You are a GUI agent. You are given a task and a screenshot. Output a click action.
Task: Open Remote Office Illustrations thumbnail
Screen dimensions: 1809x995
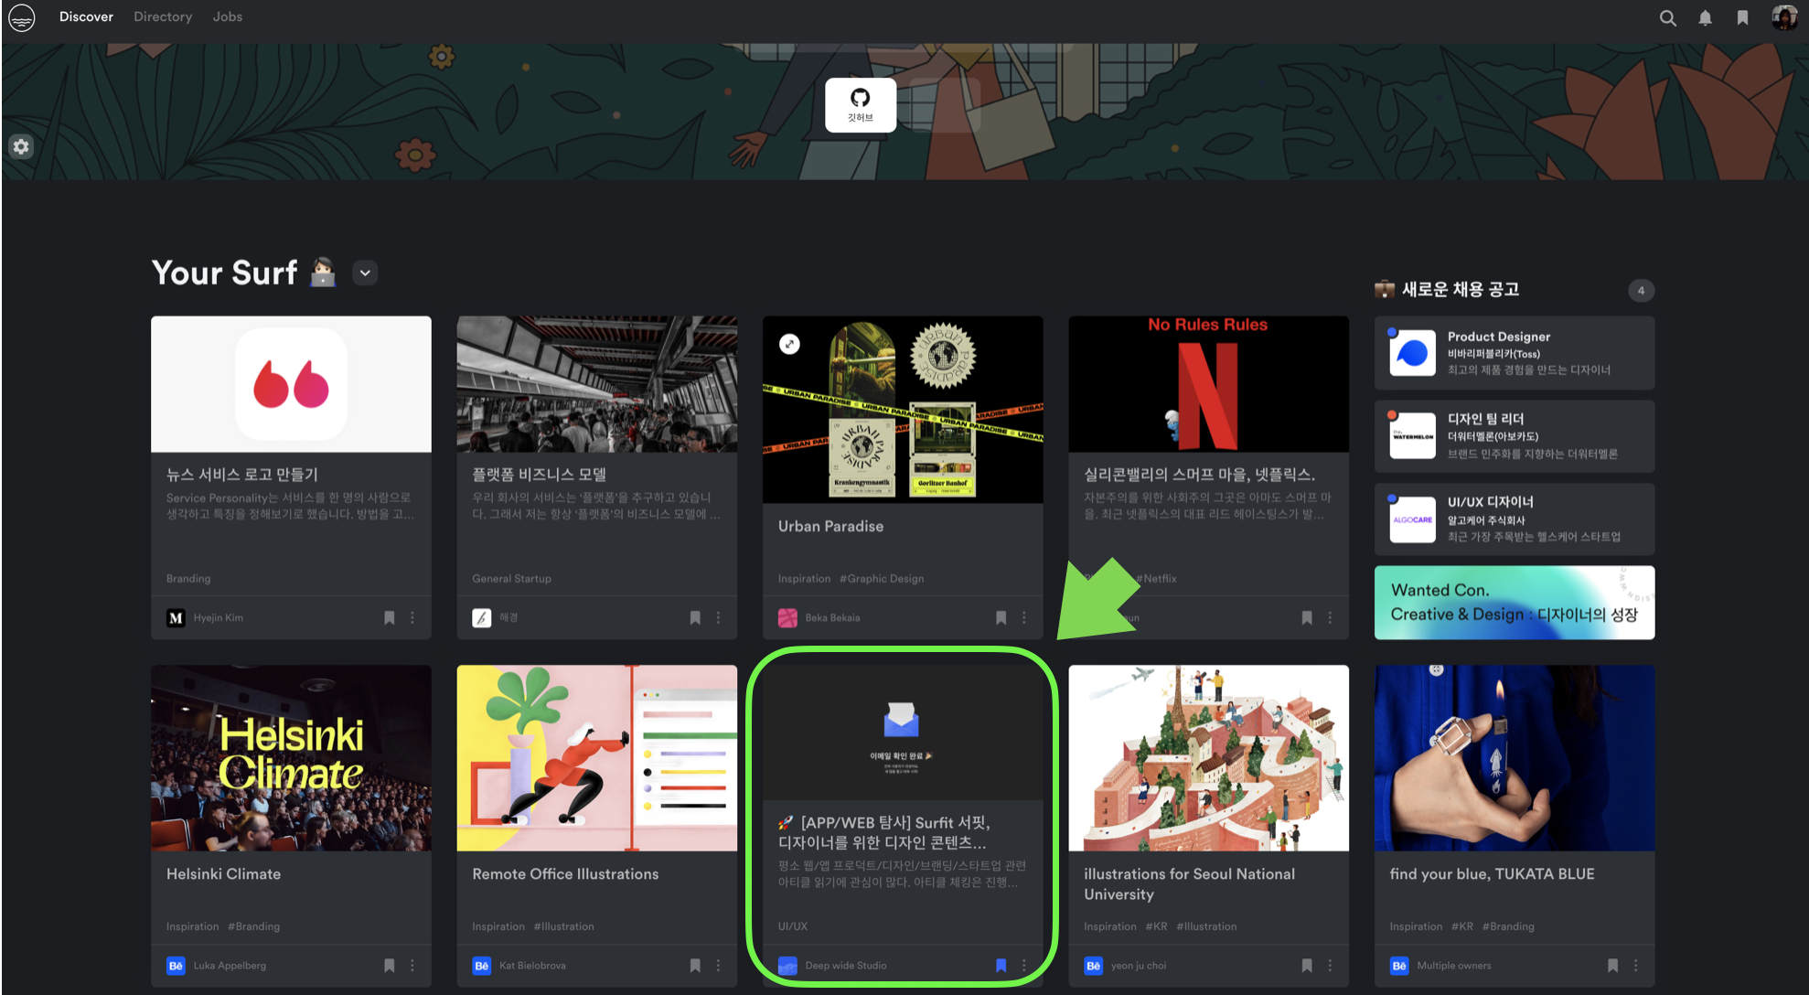pos(596,758)
